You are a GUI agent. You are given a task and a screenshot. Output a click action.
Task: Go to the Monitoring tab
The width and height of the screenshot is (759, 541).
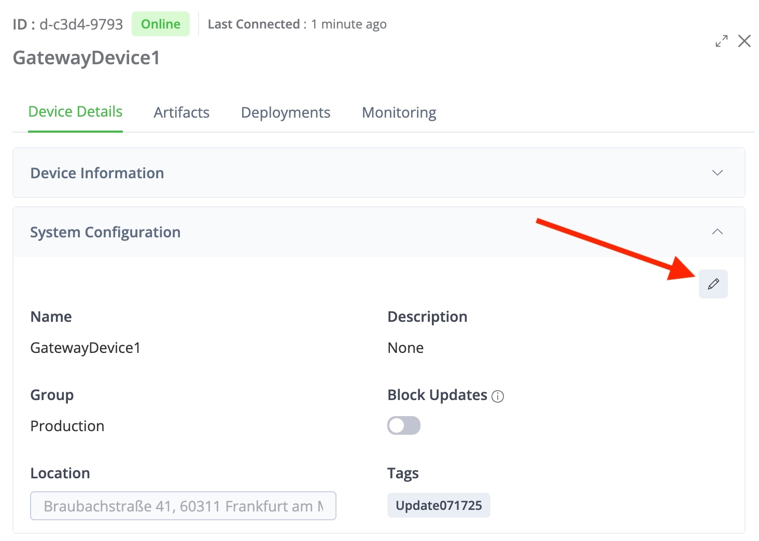point(399,112)
